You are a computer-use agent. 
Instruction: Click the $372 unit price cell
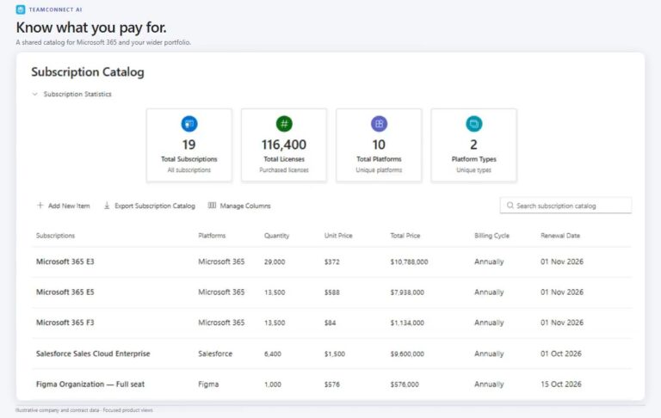(x=331, y=261)
